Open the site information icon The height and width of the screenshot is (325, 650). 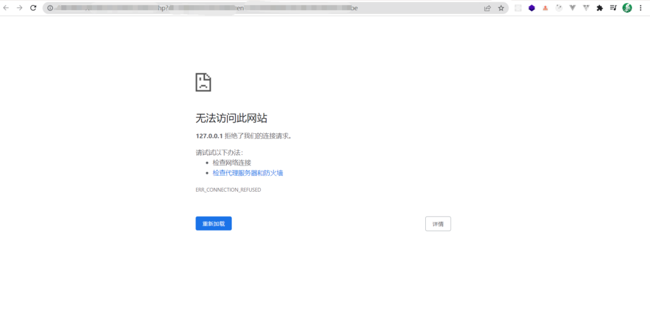point(50,8)
